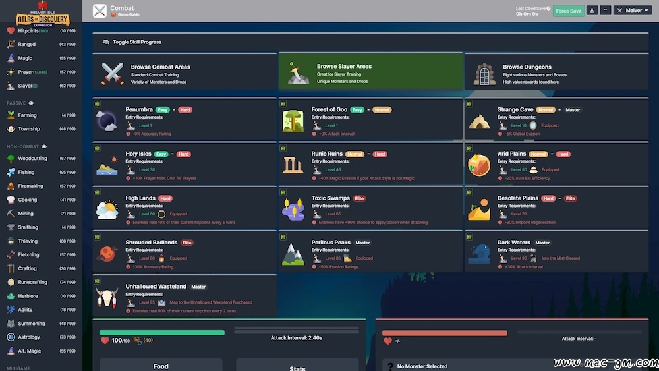Select the Perilous Peaks slayer area

pos(370,252)
